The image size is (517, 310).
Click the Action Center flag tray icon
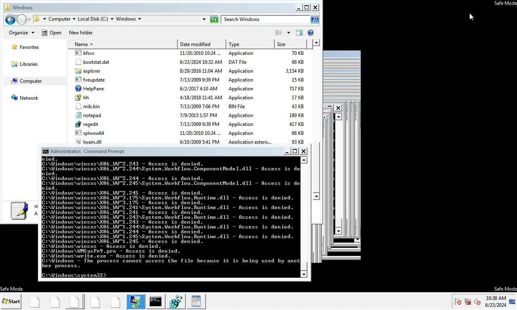pyautogui.click(x=458, y=302)
